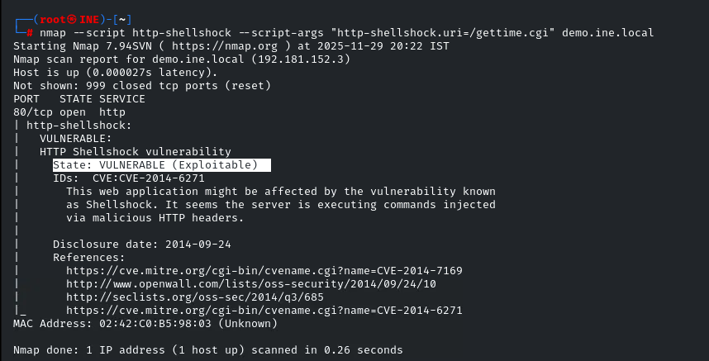
Task: Click demo.ine.local at end of command line
Action: [607, 32]
